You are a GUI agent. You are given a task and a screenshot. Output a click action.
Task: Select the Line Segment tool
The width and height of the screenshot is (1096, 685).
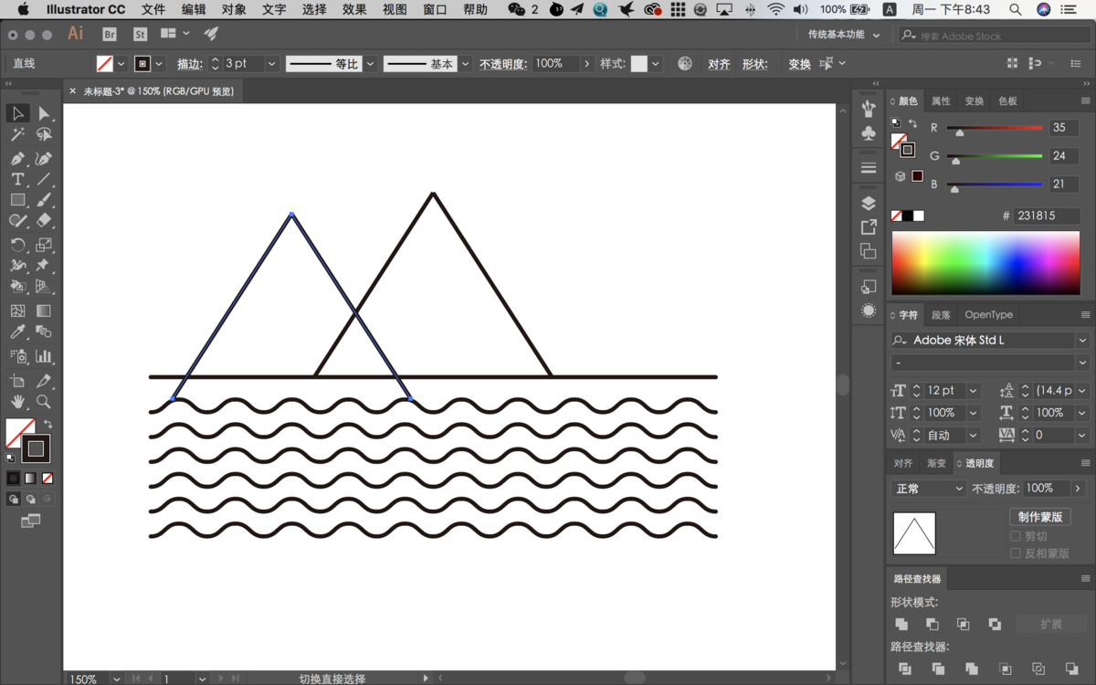(43, 180)
